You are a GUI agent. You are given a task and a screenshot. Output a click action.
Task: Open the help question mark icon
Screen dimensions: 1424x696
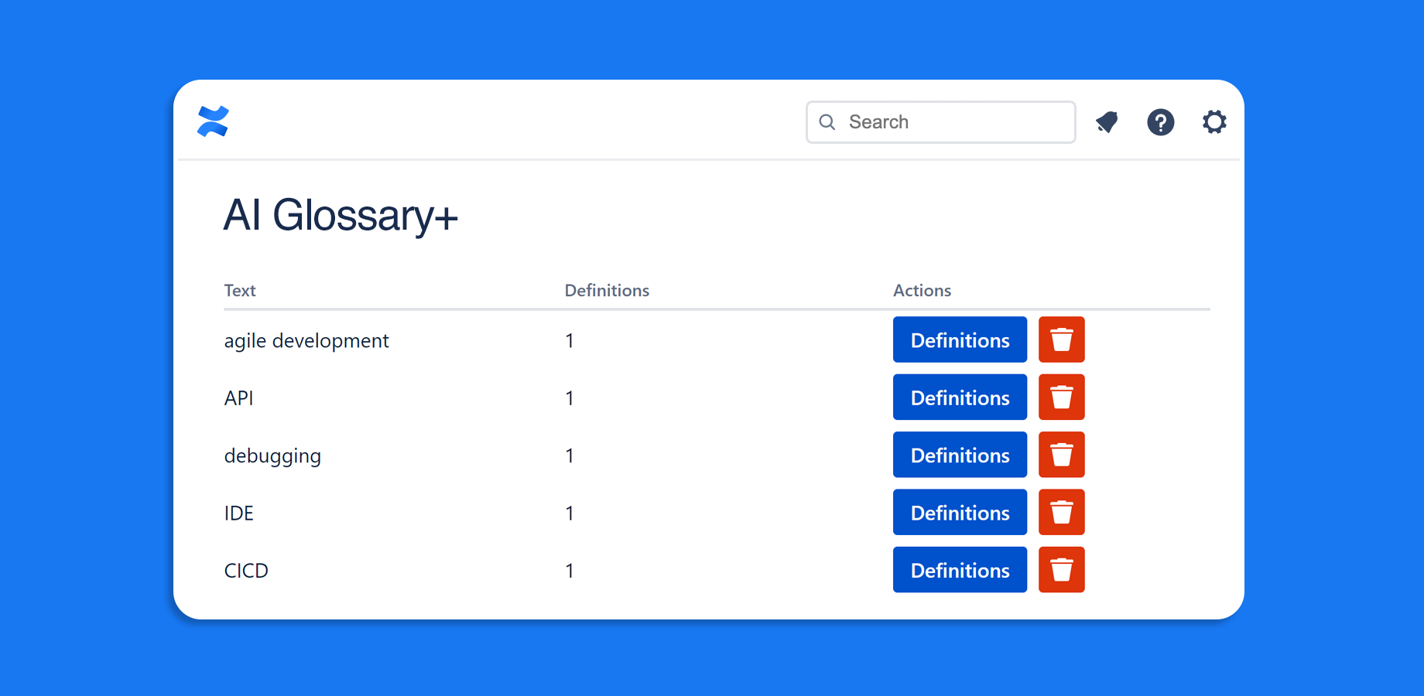coord(1160,122)
